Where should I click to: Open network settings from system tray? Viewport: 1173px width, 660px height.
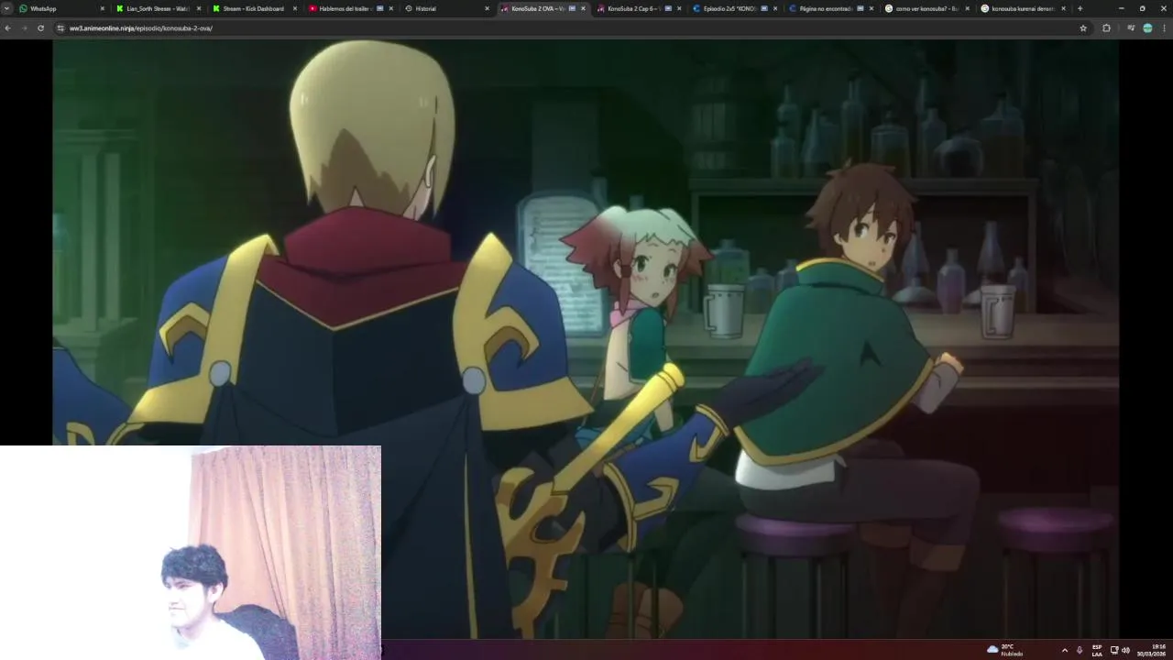(x=1114, y=650)
